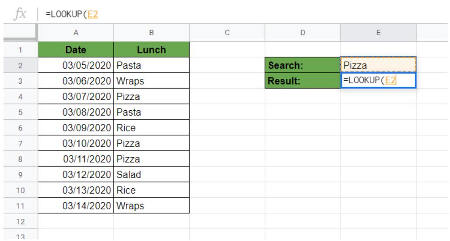Select row 5 header

point(19,112)
